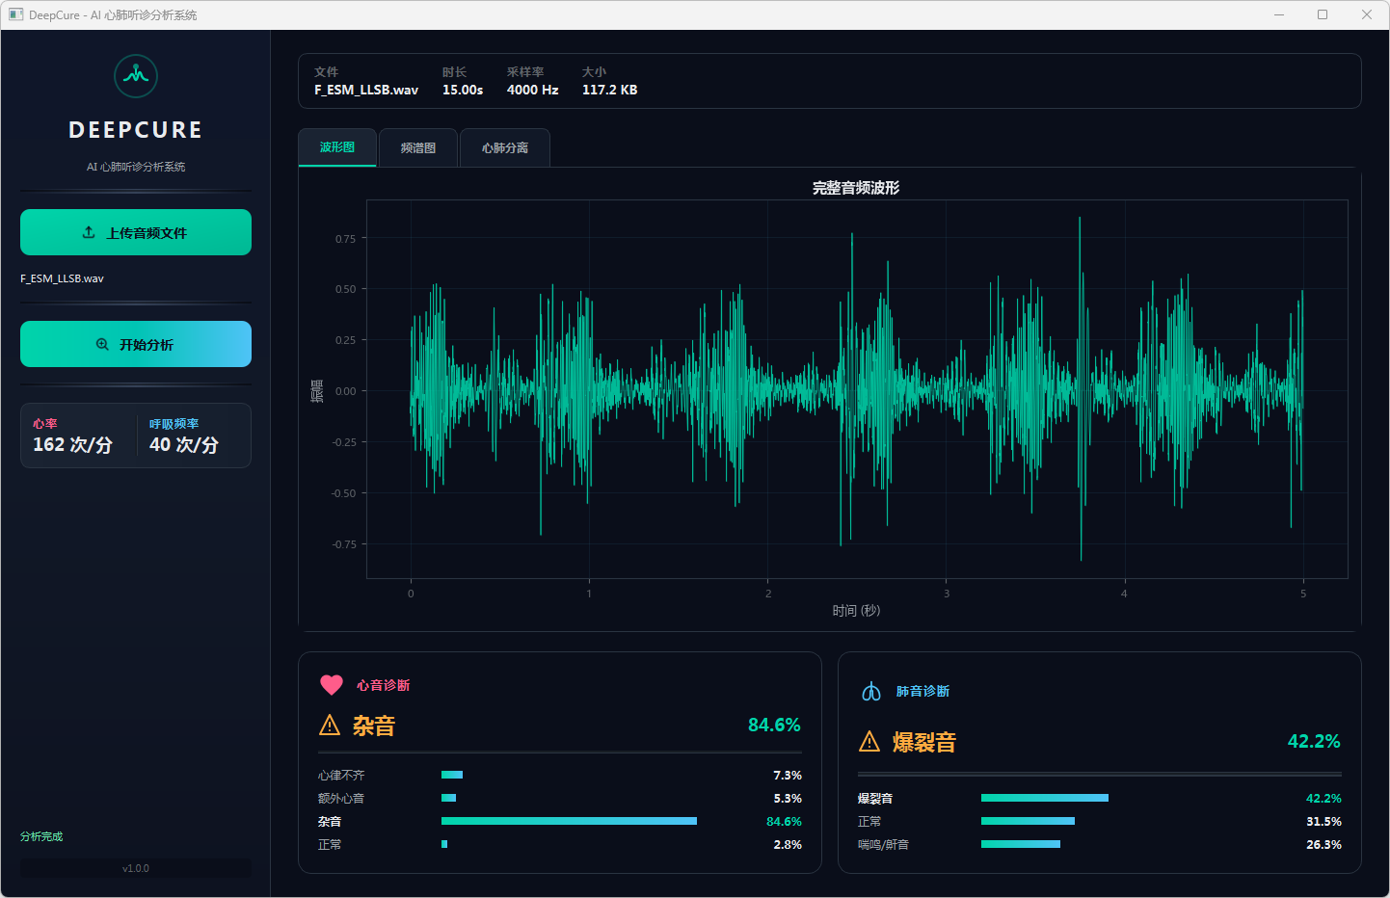Click the app icon in the title bar
The height and width of the screenshot is (898, 1390).
[15, 14]
